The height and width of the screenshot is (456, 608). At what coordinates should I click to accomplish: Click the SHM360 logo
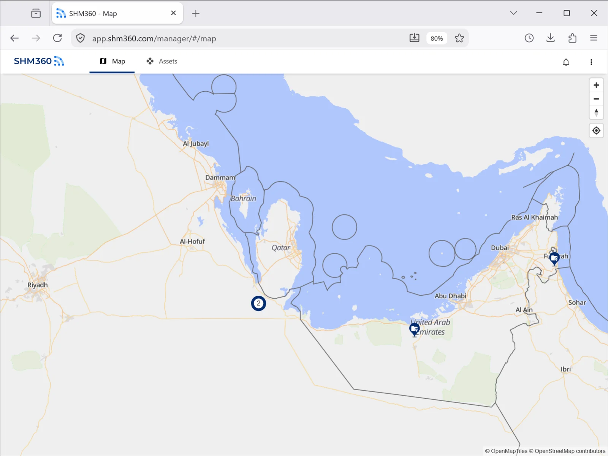(39, 61)
